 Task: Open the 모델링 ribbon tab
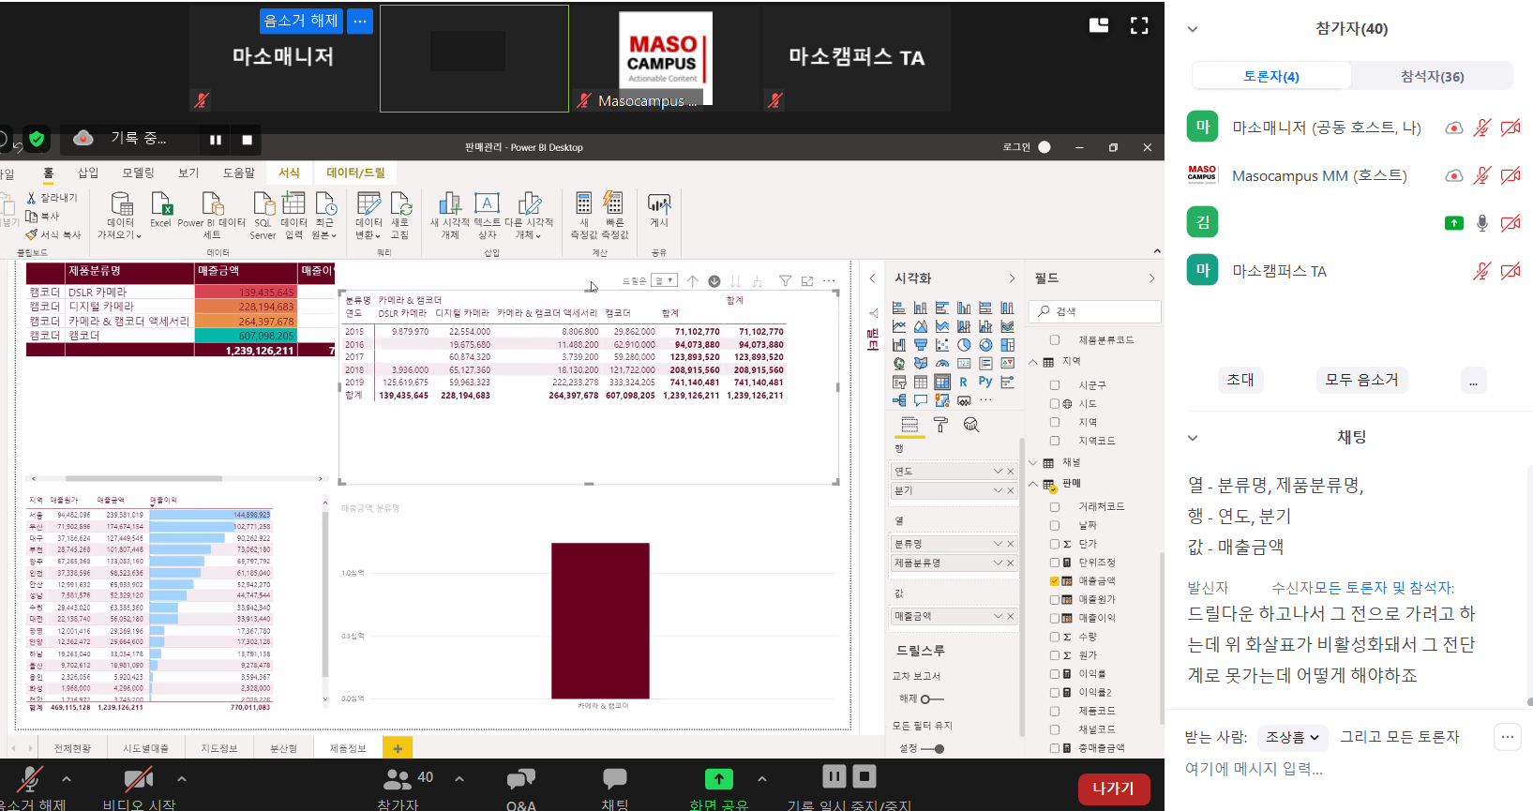click(x=138, y=173)
